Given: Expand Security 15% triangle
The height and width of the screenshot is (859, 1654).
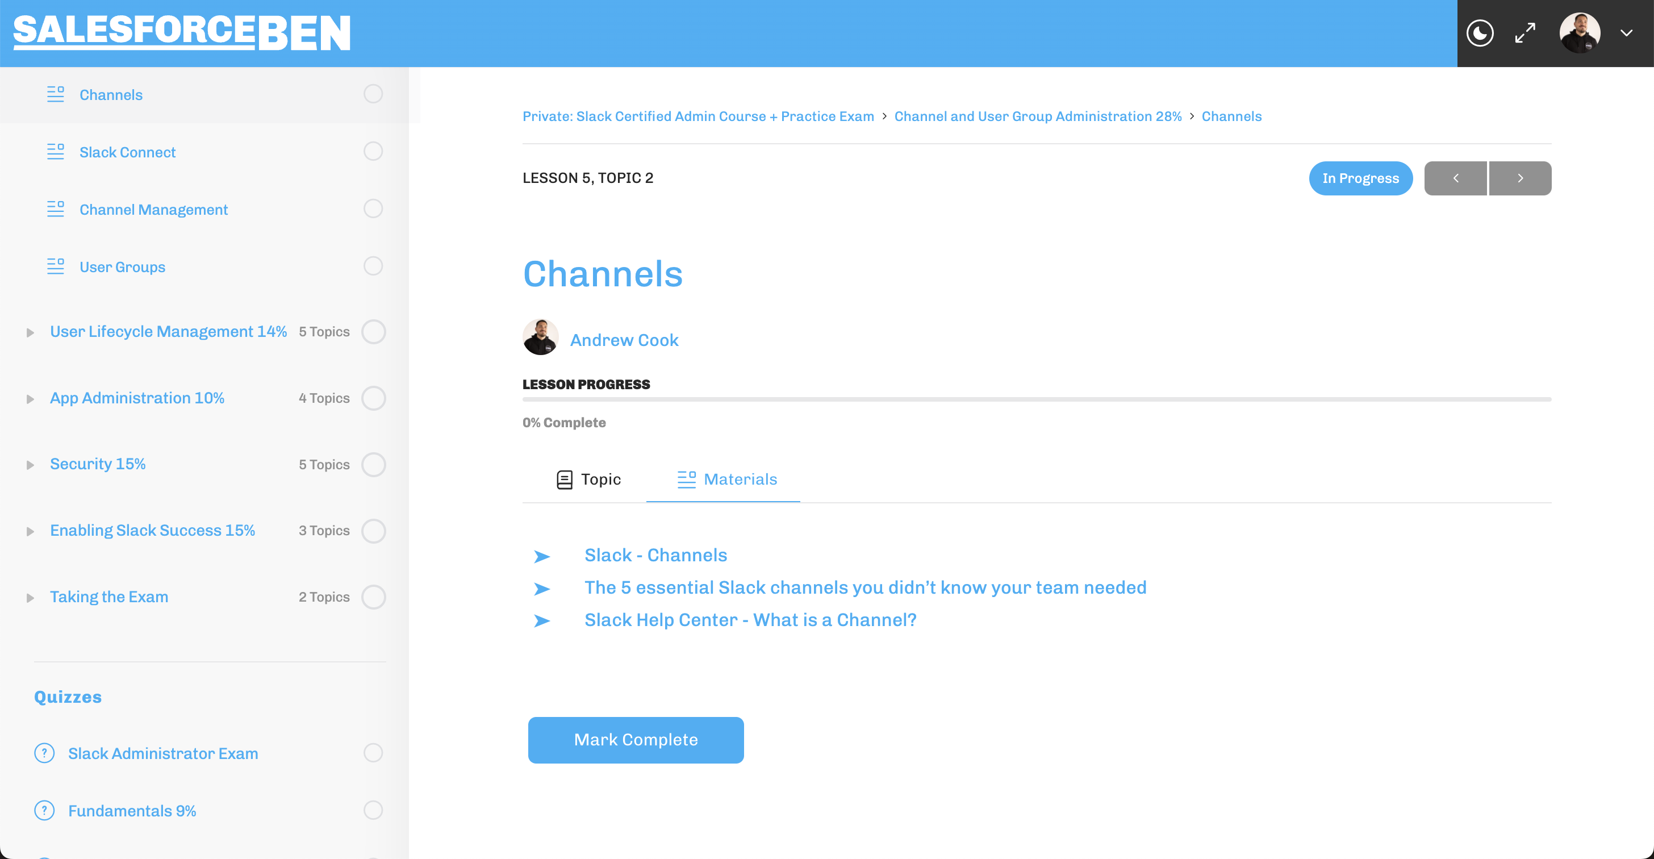Looking at the screenshot, I should (30, 465).
